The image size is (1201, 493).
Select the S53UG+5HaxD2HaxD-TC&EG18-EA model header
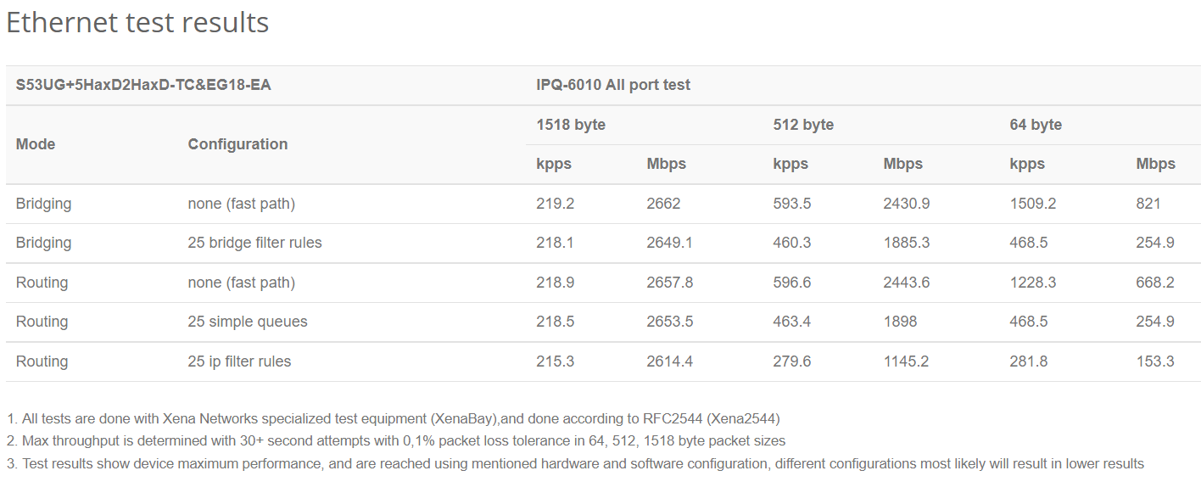143,85
